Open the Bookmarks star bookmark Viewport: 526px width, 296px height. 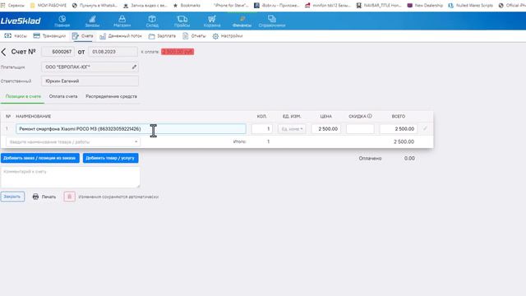[x=187, y=6]
